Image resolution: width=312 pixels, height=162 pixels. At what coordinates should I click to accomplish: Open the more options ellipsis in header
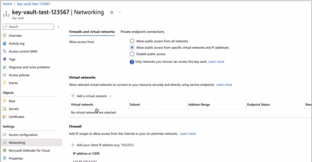(x=119, y=13)
